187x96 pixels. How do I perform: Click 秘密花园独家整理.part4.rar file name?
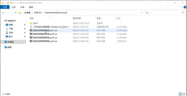(x=45, y=41)
